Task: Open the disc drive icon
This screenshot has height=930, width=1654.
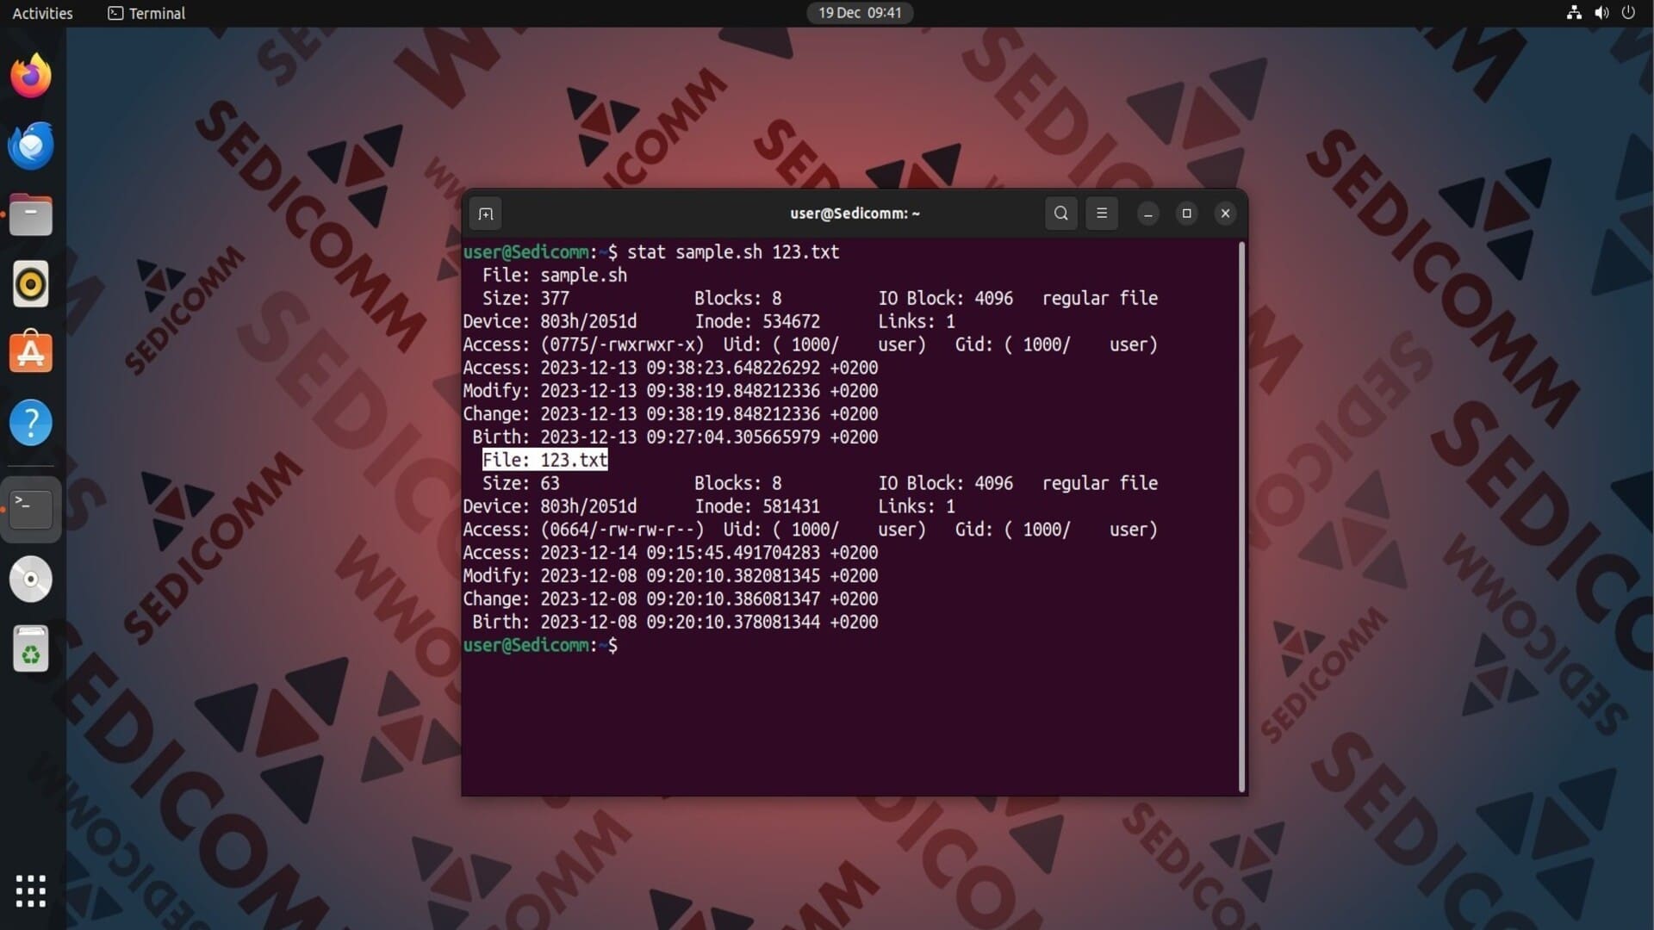Action: click(31, 579)
